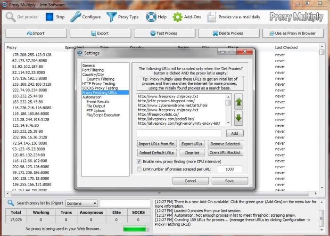Click the Reload Default URLs button
This screenshot has width=330, height=236.
[157, 153]
